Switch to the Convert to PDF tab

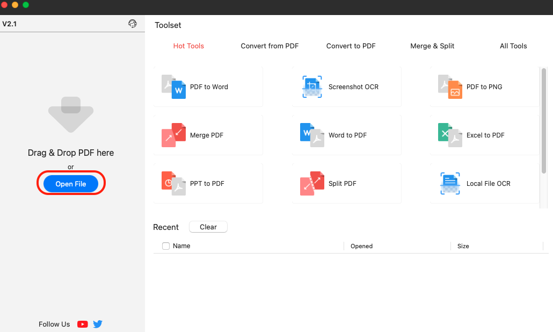pyautogui.click(x=351, y=46)
